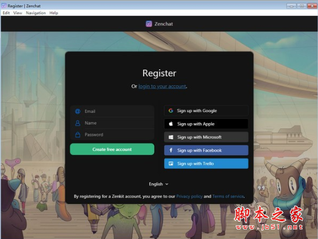318x239 pixels.
Task: Open the Terms of service link
Action: click(228, 197)
